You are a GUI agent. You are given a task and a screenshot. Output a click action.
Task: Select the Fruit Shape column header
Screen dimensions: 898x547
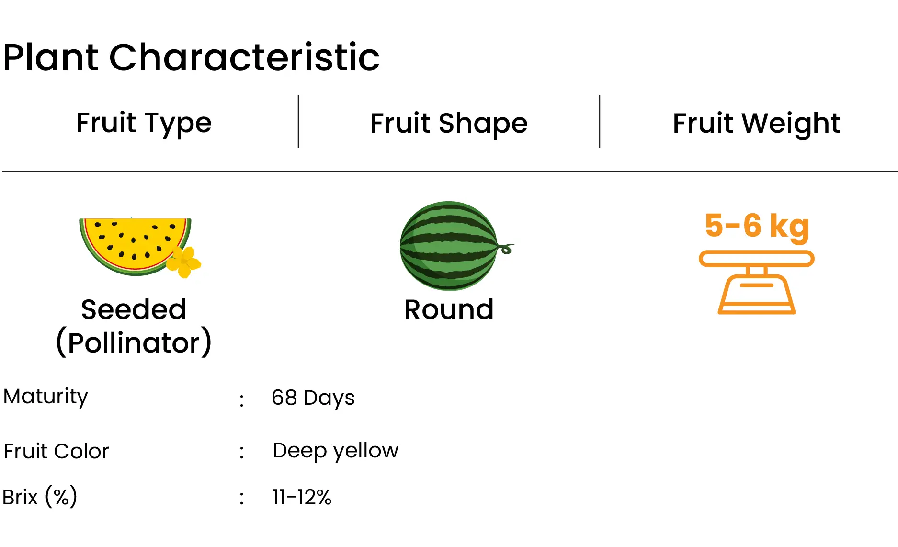pos(449,123)
